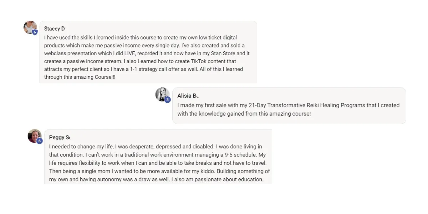Click Alisia's black-and-white profile photo
This screenshot has height=214, width=428.
pos(162,94)
